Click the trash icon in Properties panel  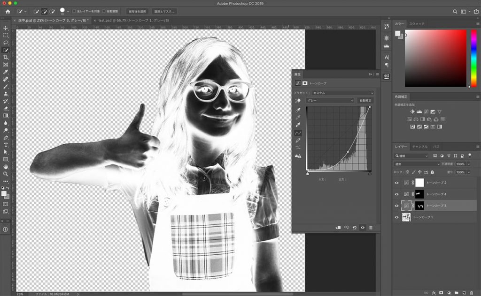coord(371,228)
